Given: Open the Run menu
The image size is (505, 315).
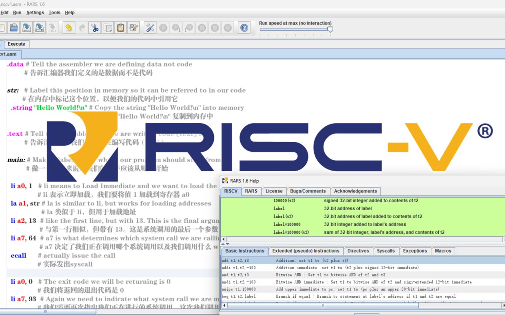Looking at the screenshot, I should click(17, 12).
